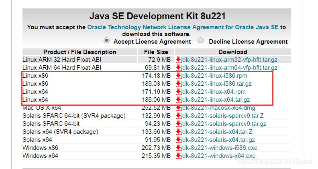Download jdk-8u221-solaris-sparcv9.tar.gz file
318x169 pixels.
point(224,124)
